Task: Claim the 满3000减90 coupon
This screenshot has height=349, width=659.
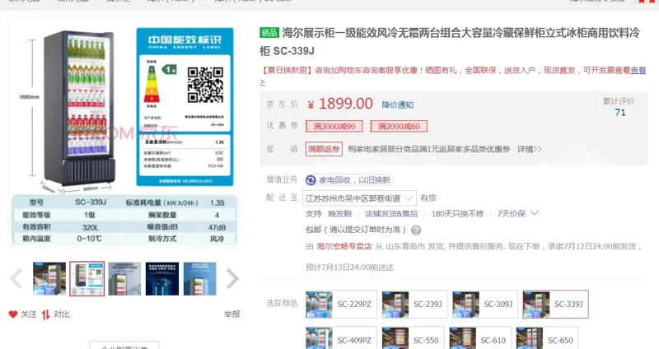Action: tap(334, 127)
